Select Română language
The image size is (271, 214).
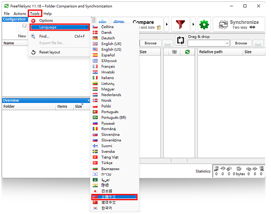click(115, 129)
